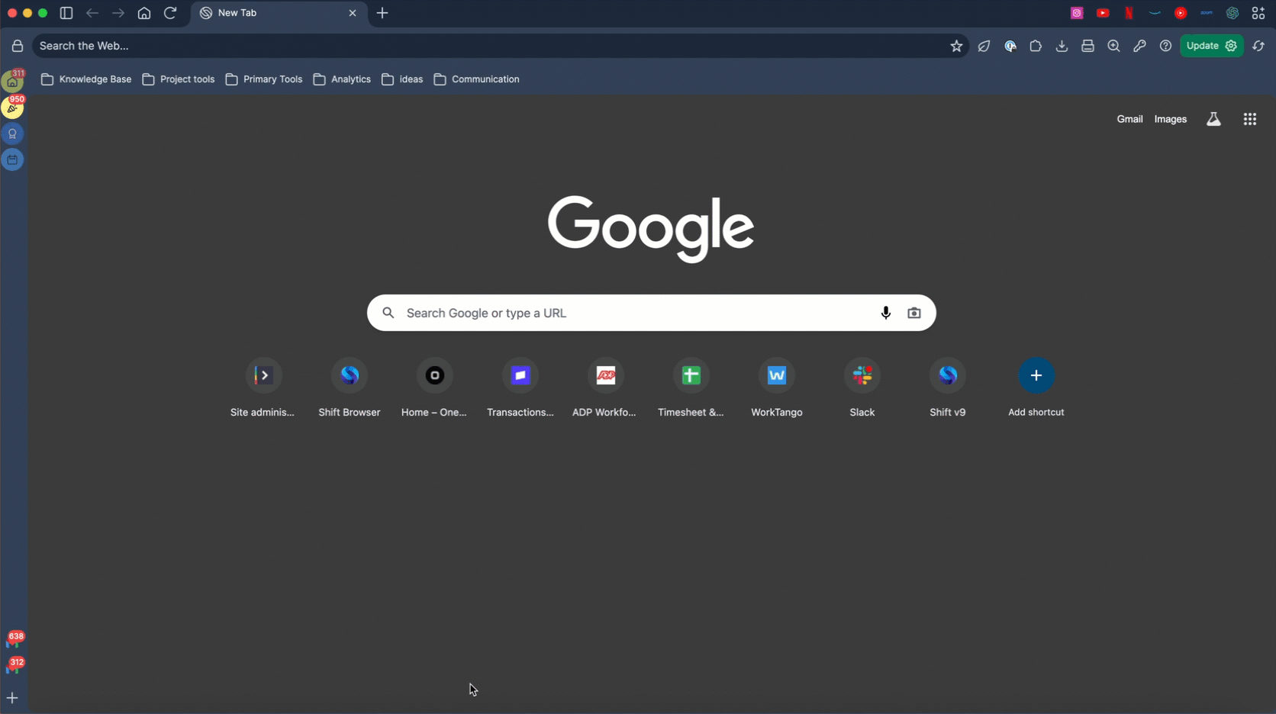Reload the current page

170,13
